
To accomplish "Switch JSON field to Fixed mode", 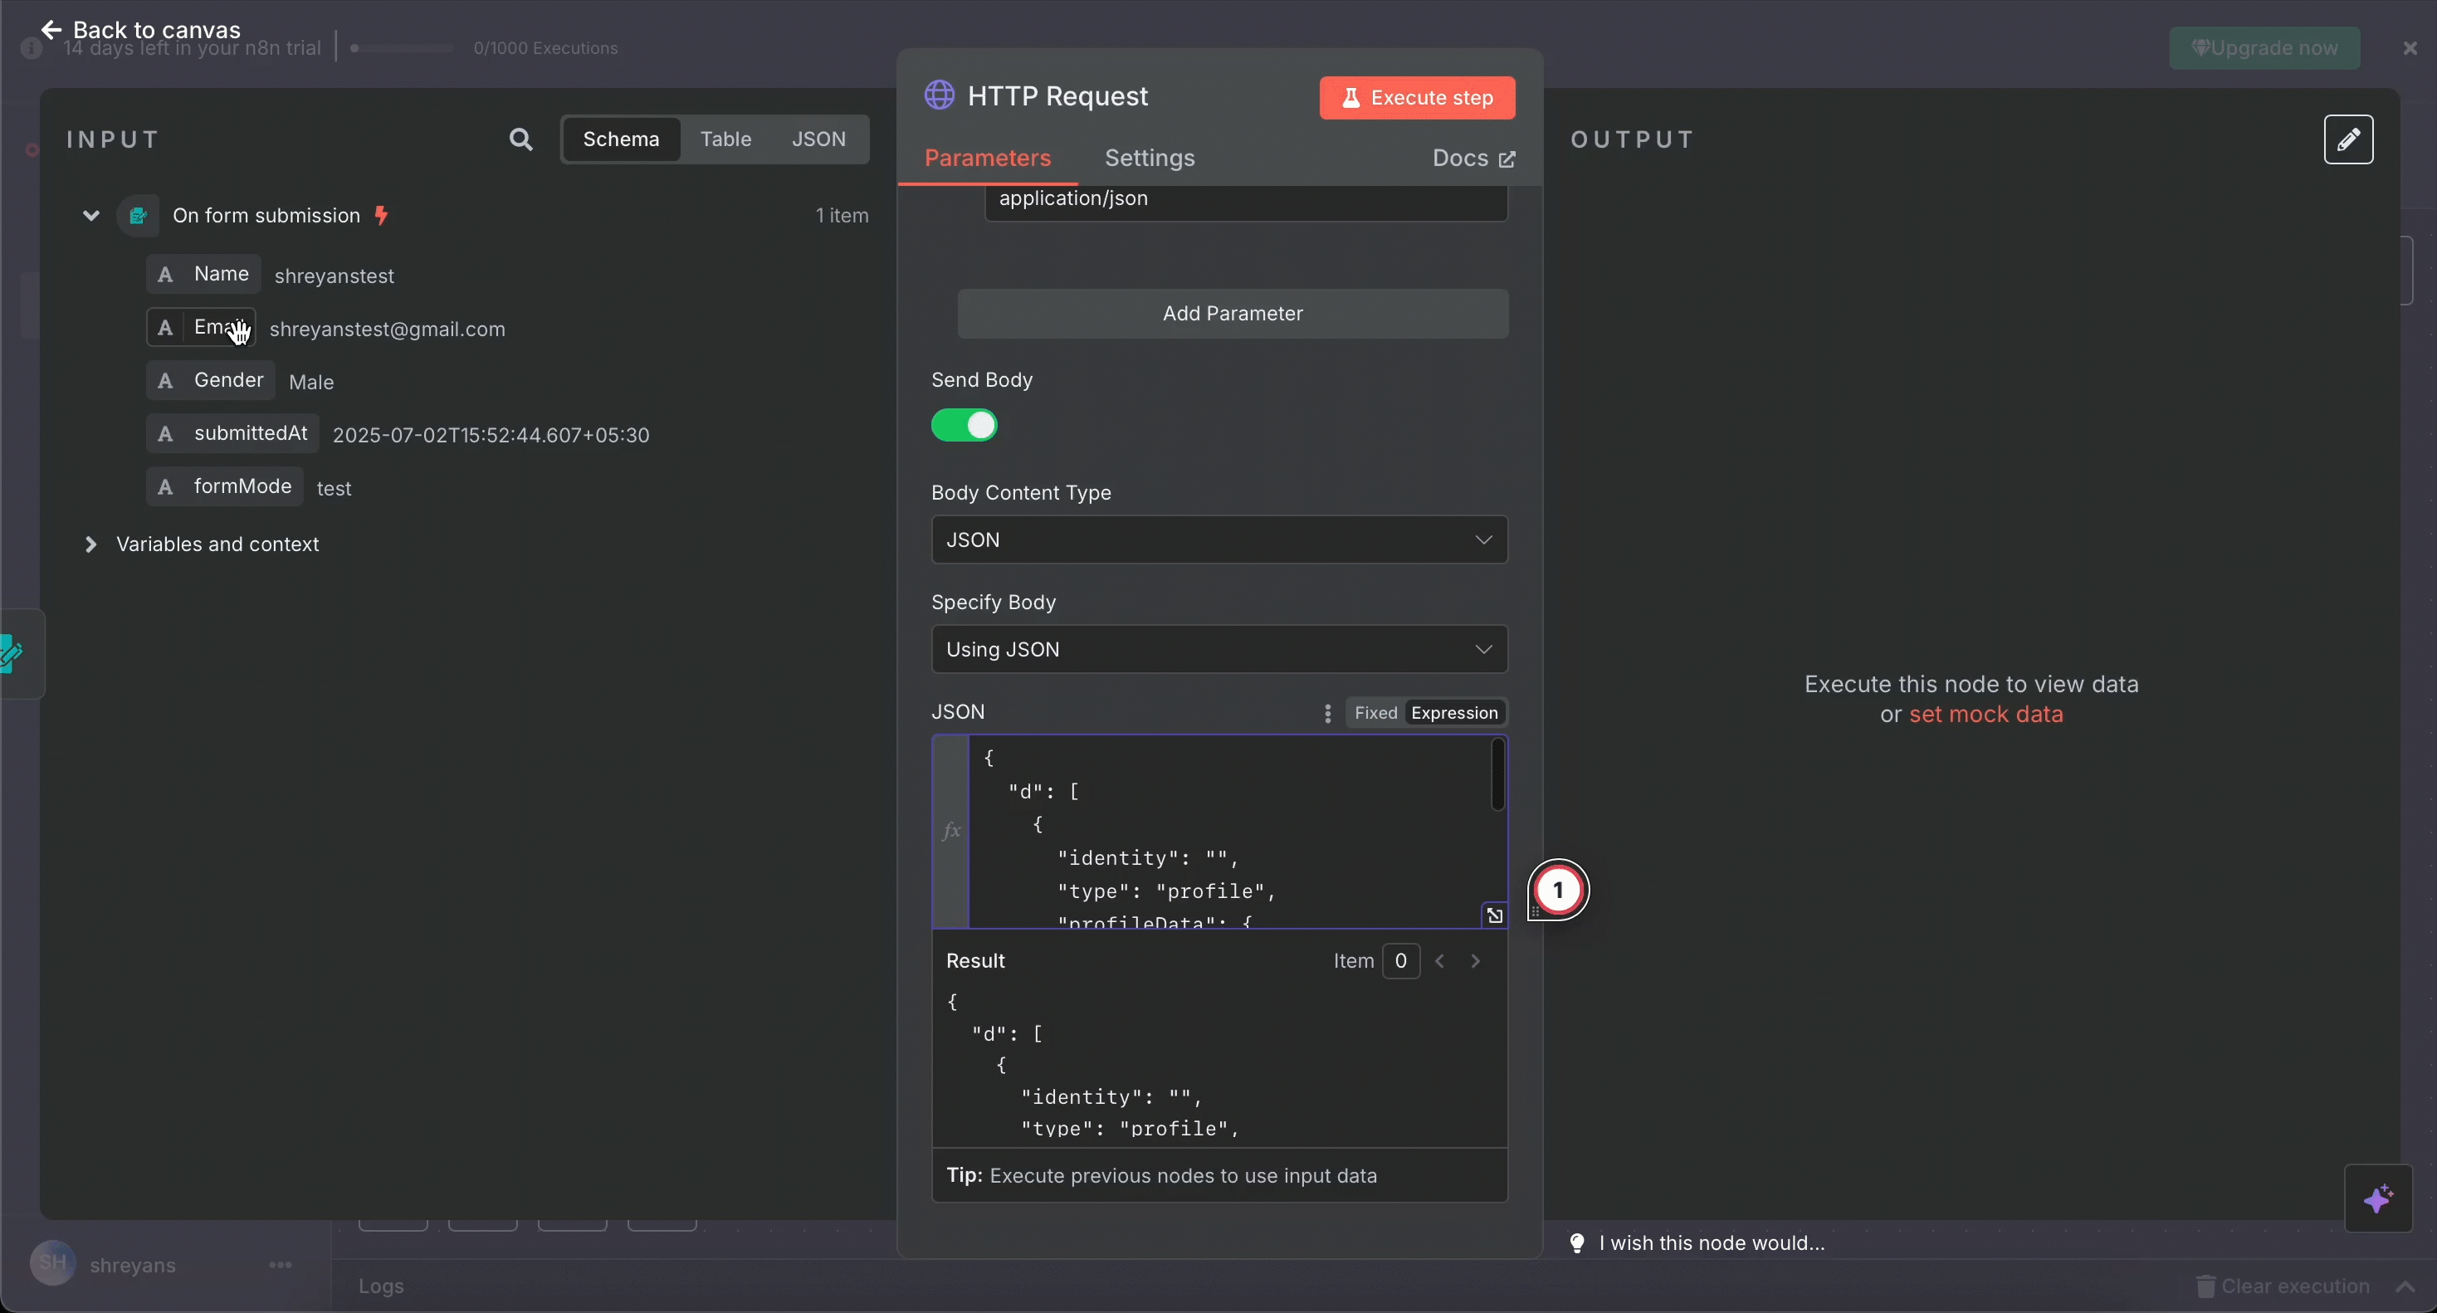I will [1375, 713].
